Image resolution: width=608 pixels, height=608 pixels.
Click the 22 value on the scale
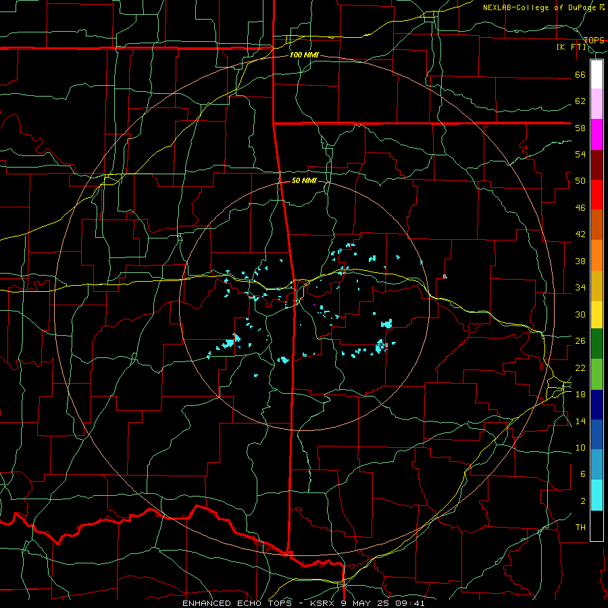(x=580, y=368)
